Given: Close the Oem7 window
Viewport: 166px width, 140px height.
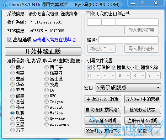Looking at the screenshot, I should tap(156, 3).
